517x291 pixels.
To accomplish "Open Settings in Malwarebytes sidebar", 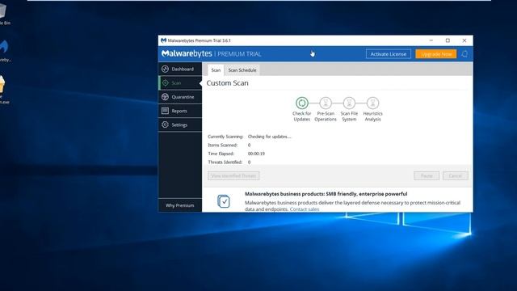I will click(x=180, y=124).
